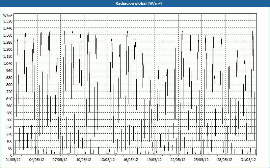The width and height of the screenshot is (270, 168).
Task: Pick the 1.280 y-axis value
Action: click(8, 42)
